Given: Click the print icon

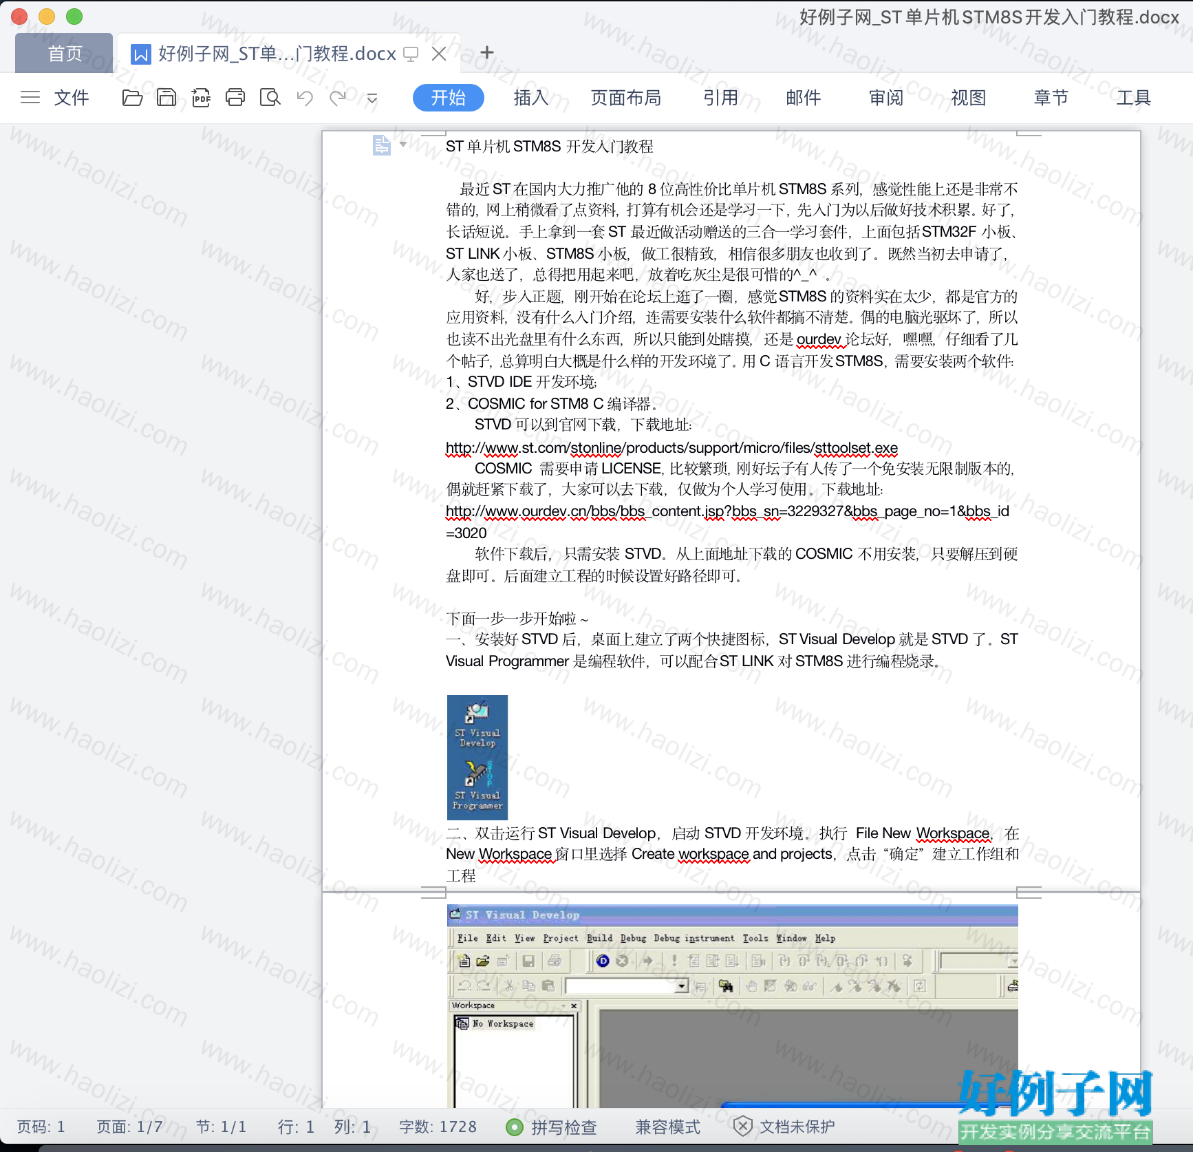Looking at the screenshot, I should click(235, 97).
